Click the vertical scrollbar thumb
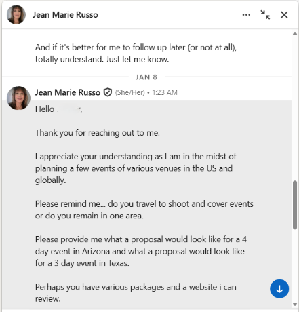 click(295, 205)
